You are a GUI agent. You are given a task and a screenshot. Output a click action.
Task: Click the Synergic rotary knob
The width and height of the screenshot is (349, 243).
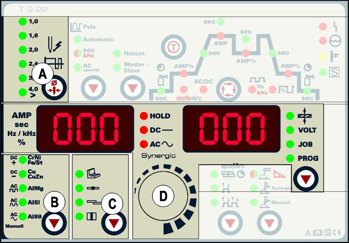(x=163, y=196)
